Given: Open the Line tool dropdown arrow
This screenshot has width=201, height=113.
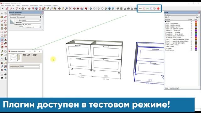Looking at the screenshot, I should coord(14,8).
